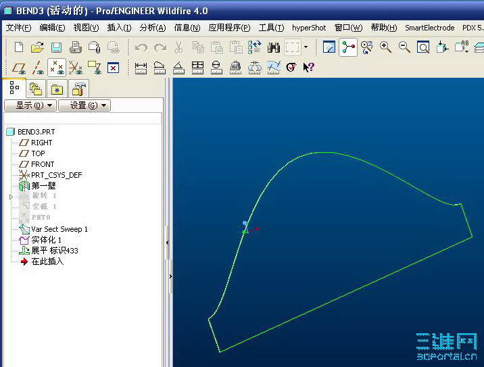Image resolution: width=484 pixels, height=367 pixels.
Task: Zoom out with magnifier minus icon
Action: click(x=404, y=47)
